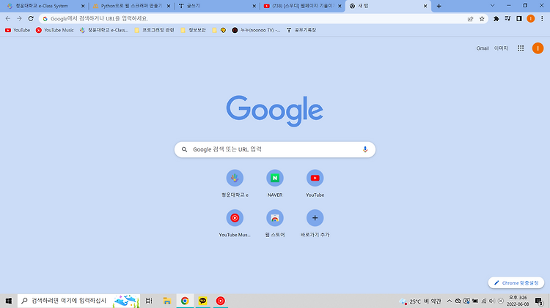Viewport: 550px width, 308px height.
Task: Expand the unnamed bookmark folder
Action: 214,30
